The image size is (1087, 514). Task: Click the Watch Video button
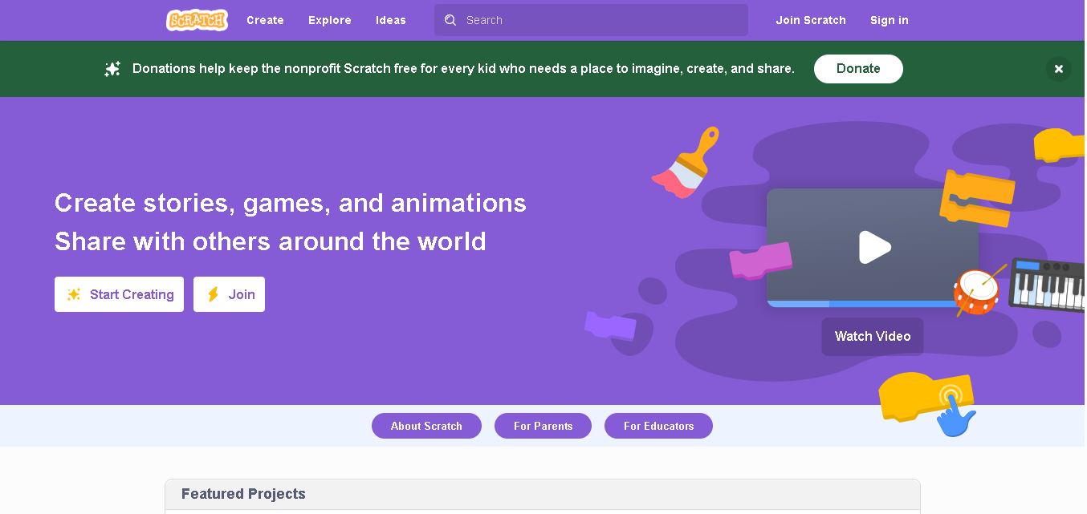tap(873, 337)
